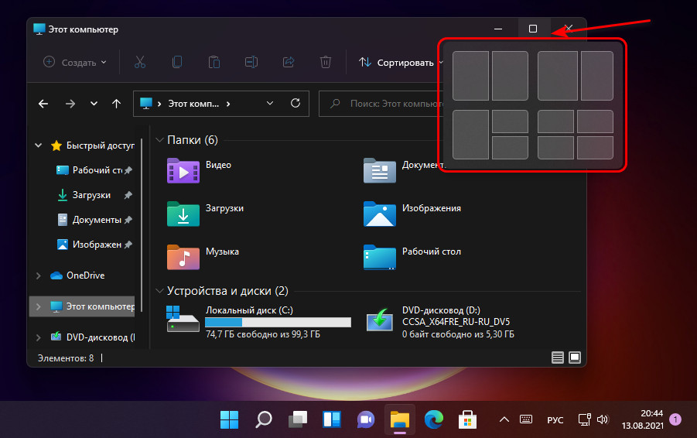Select Изображения in Quick access sidebar
697x438 pixels.
[x=94, y=245]
